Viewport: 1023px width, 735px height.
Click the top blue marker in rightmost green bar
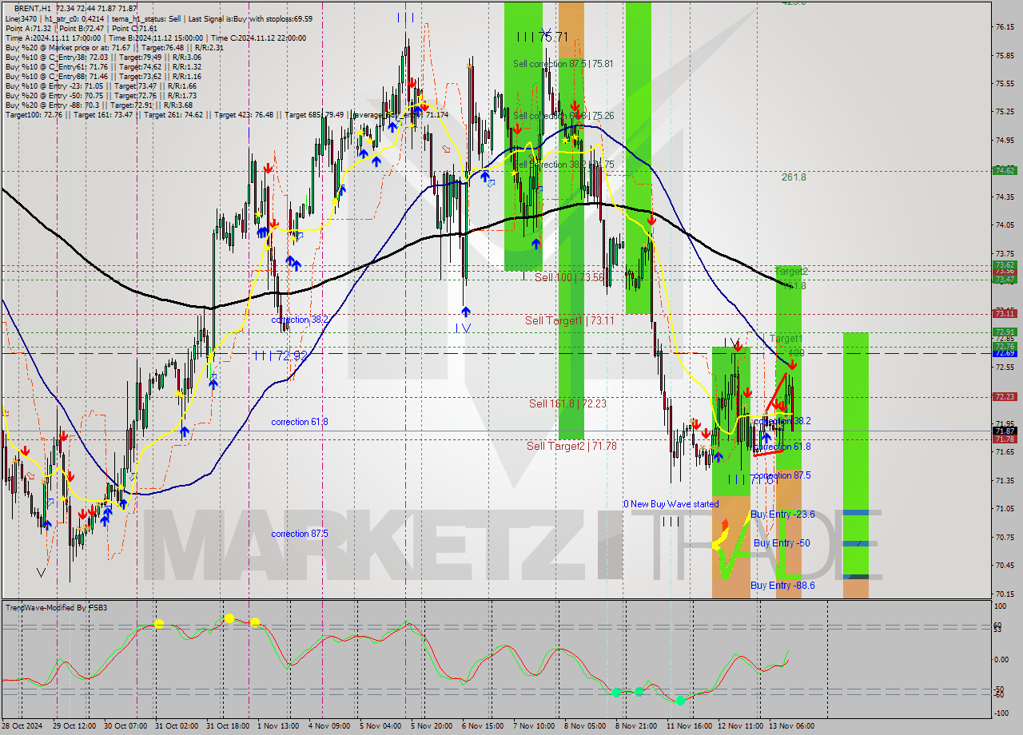(x=856, y=512)
